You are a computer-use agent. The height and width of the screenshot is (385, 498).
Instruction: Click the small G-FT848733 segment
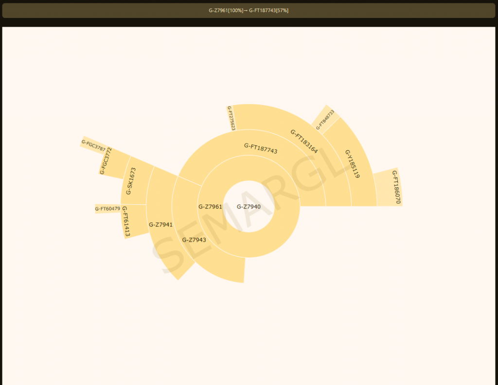[325, 120]
